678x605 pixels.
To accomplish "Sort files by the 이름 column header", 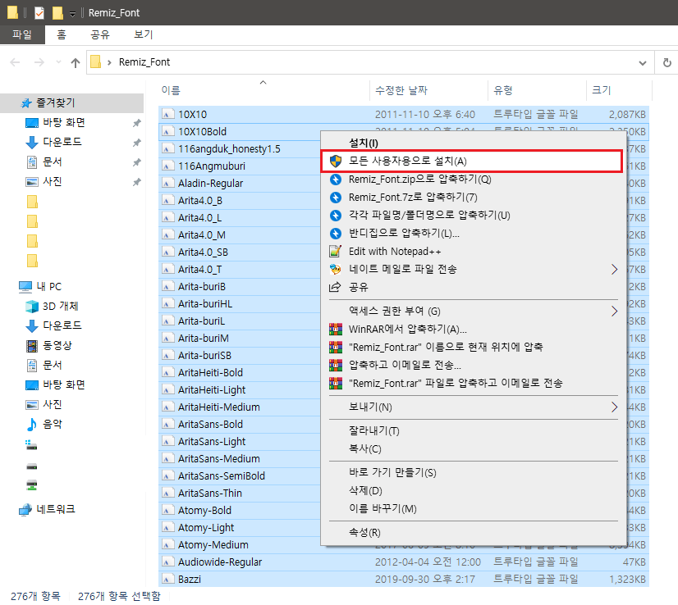I will pyautogui.click(x=171, y=90).
